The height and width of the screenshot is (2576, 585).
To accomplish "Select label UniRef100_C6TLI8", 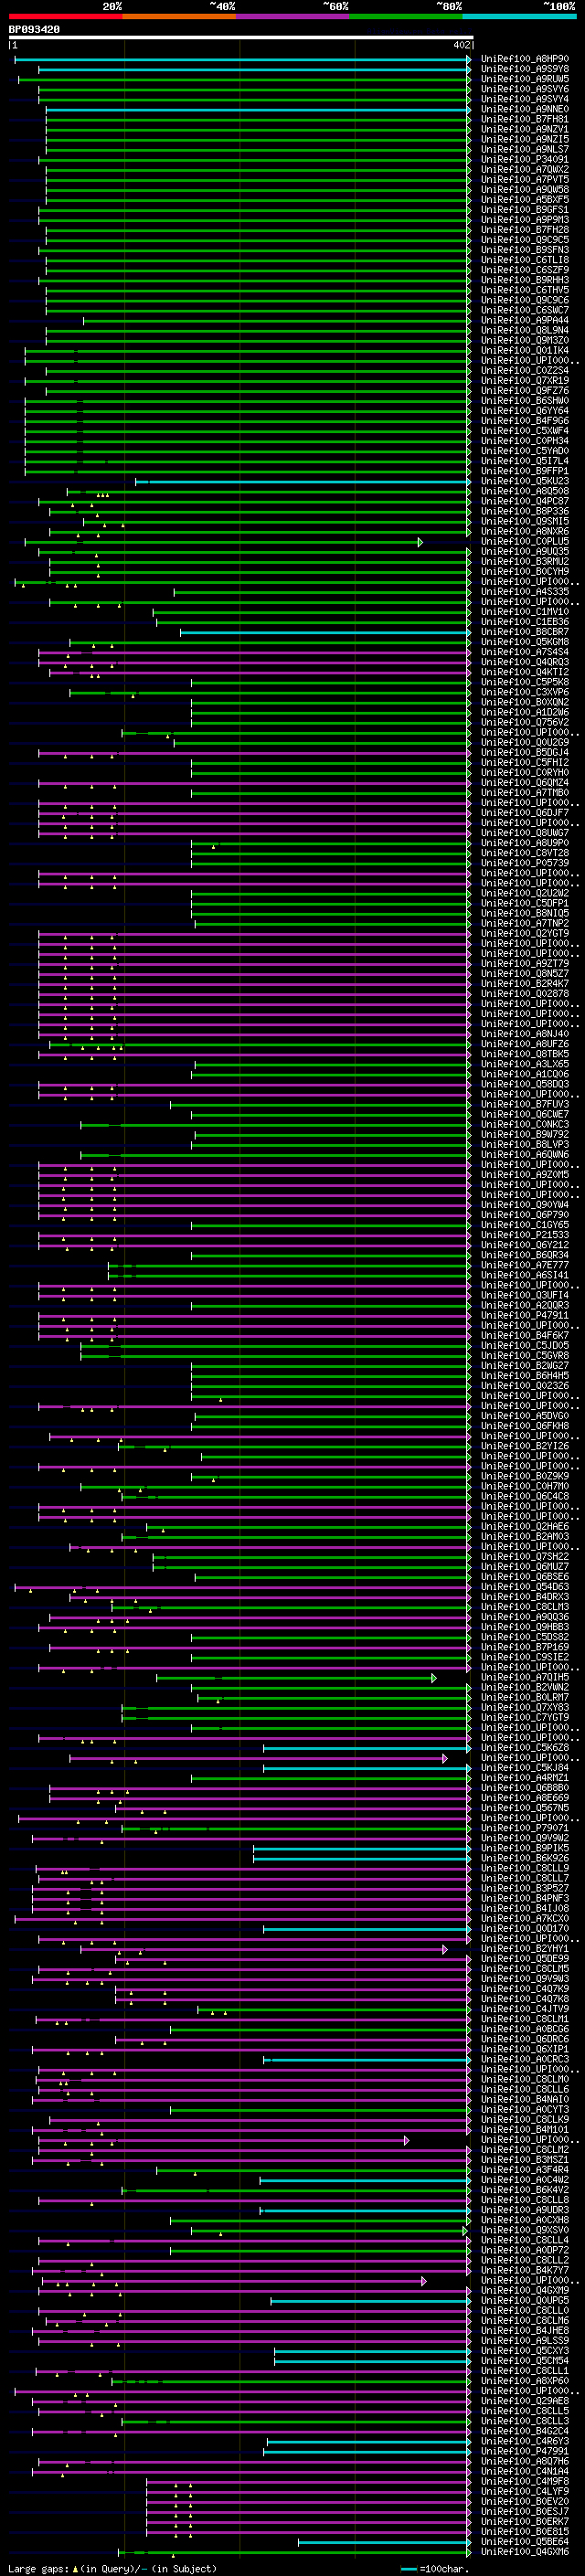I will click(x=524, y=260).
